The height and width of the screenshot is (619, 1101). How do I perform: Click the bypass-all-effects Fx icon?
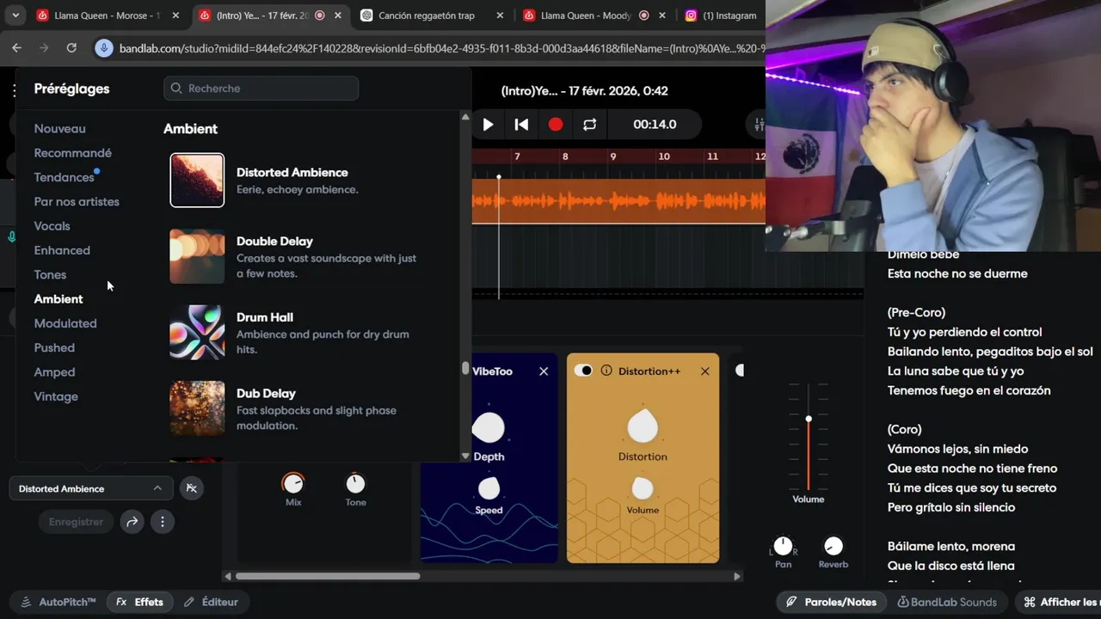192,488
